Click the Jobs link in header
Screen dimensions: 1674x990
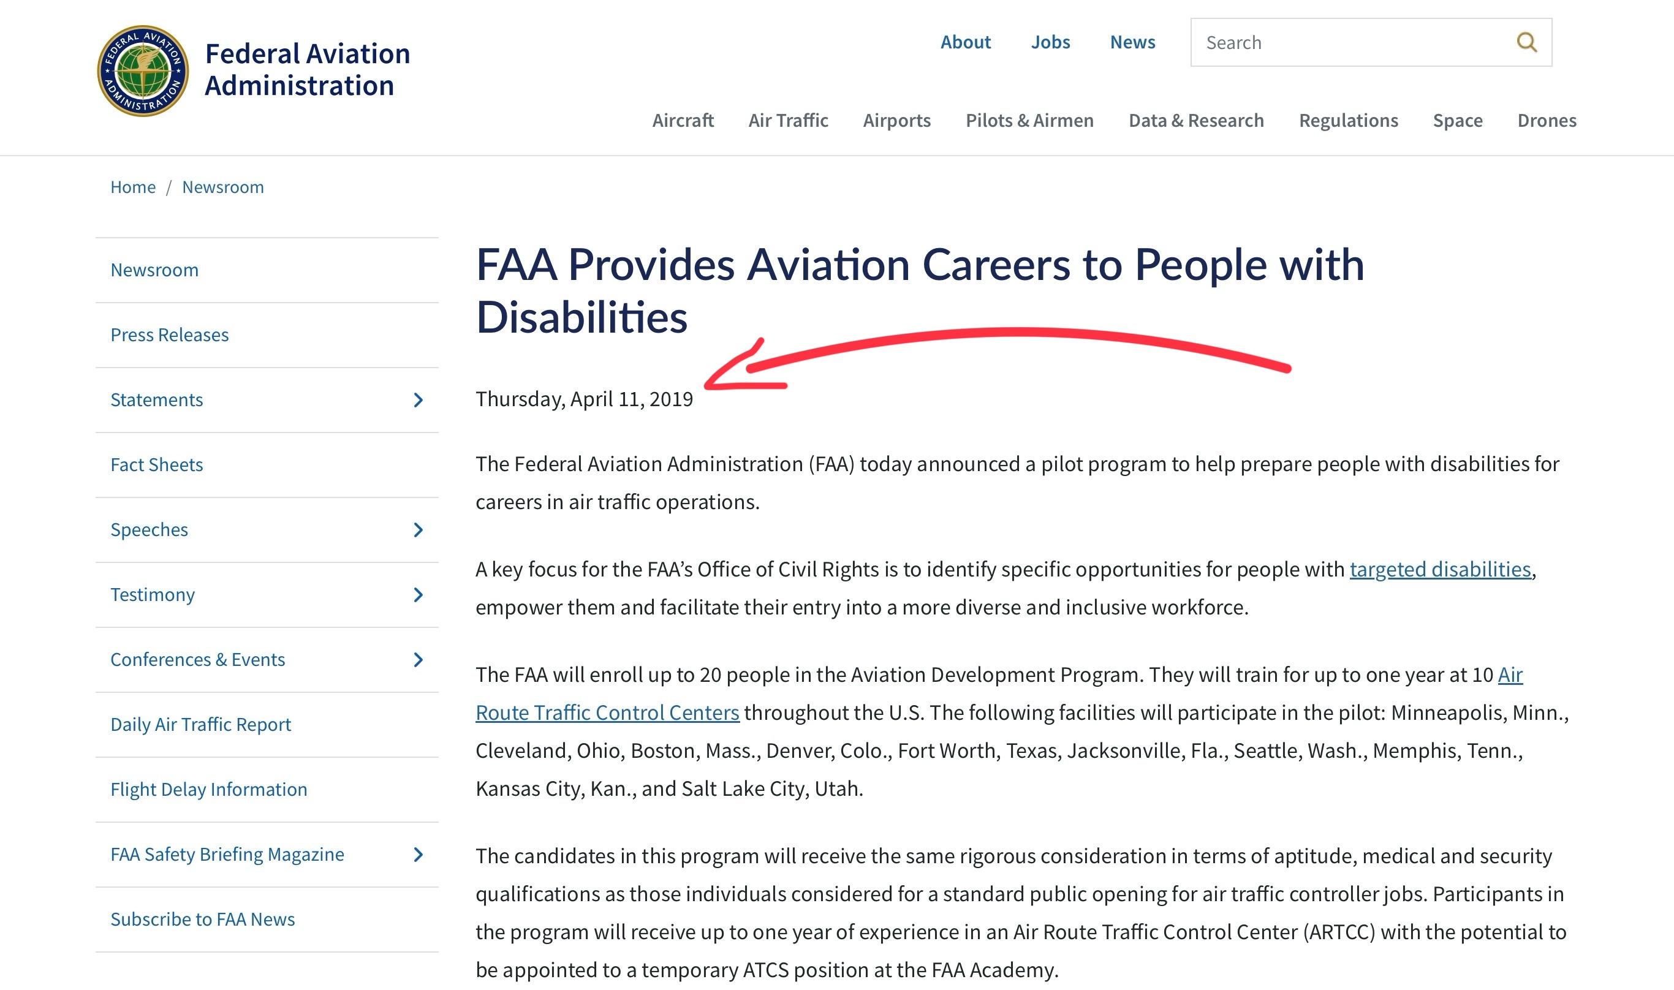(1050, 42)
